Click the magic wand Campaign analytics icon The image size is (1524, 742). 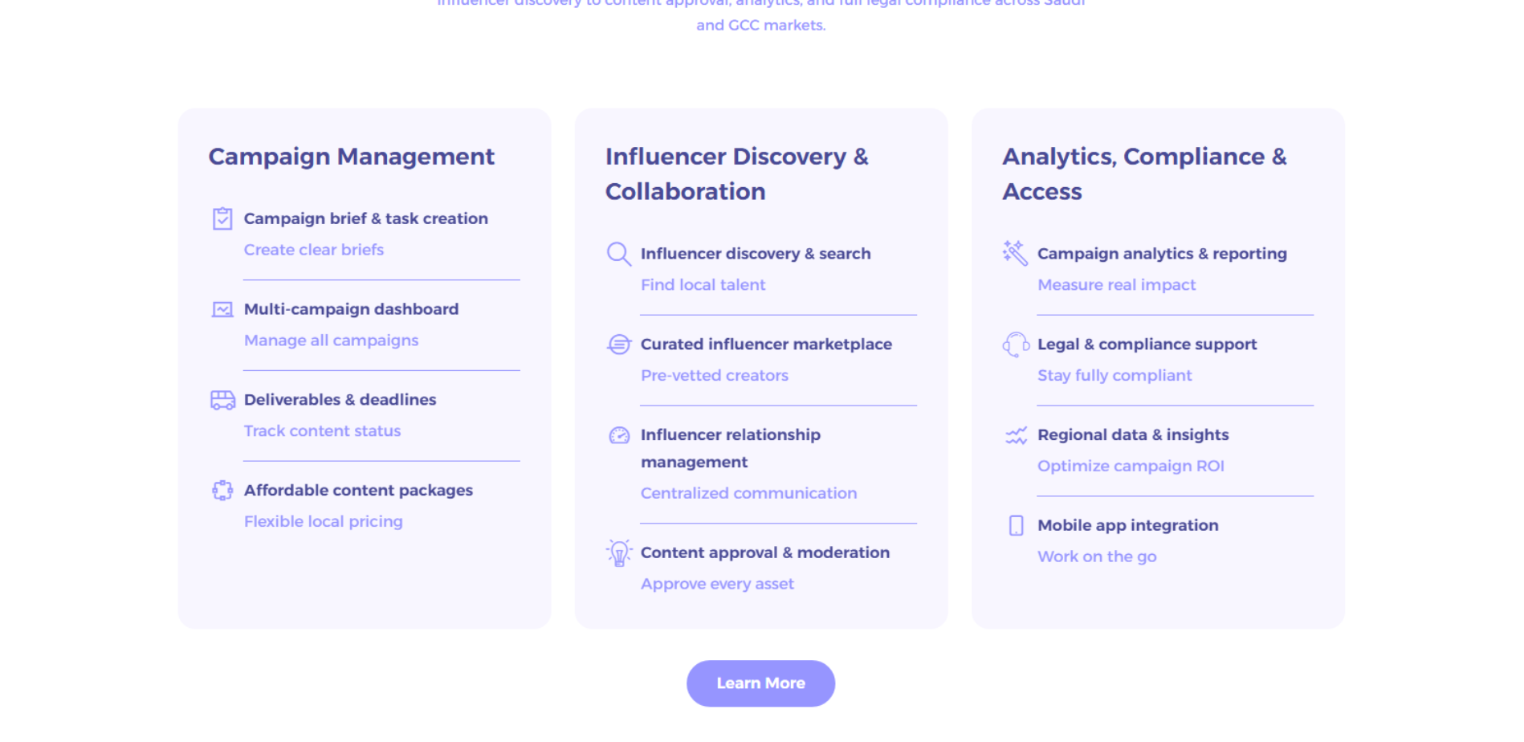[x=1015, y=253]
